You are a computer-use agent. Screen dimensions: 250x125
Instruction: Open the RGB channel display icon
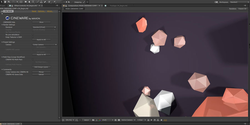[x=100, y=120]
